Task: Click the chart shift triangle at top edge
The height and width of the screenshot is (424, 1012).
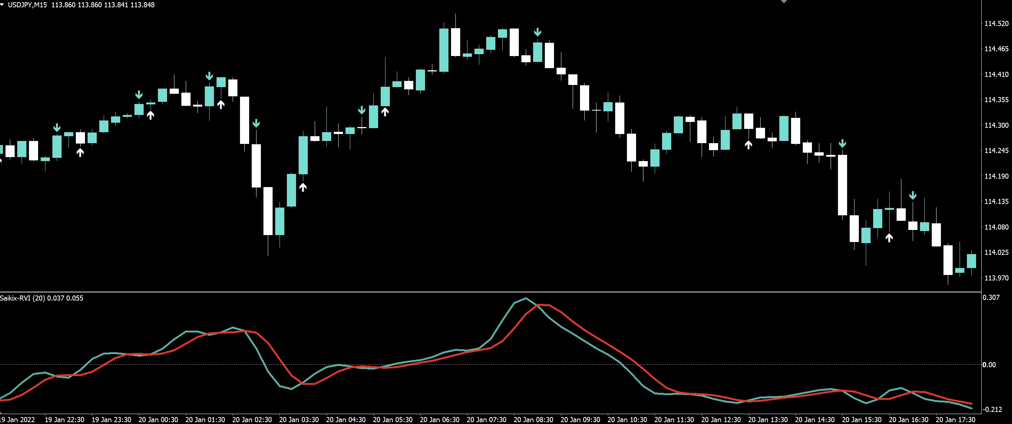Action: (x=783, y=1)
